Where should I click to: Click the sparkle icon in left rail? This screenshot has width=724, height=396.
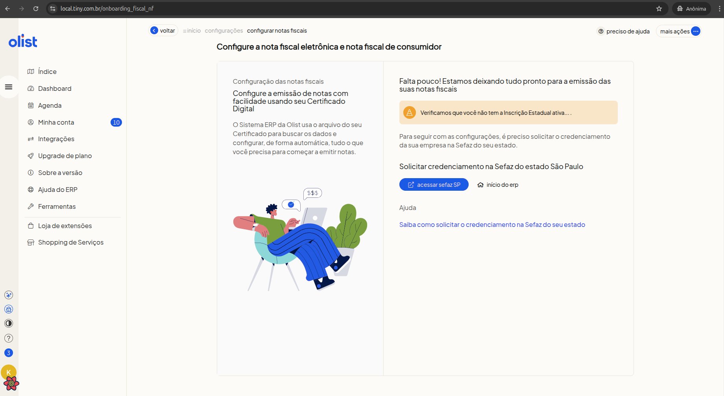9,295
